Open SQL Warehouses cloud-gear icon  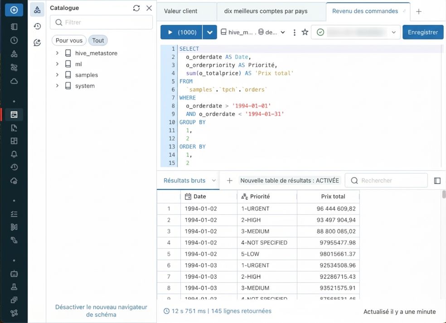point(14,181)
